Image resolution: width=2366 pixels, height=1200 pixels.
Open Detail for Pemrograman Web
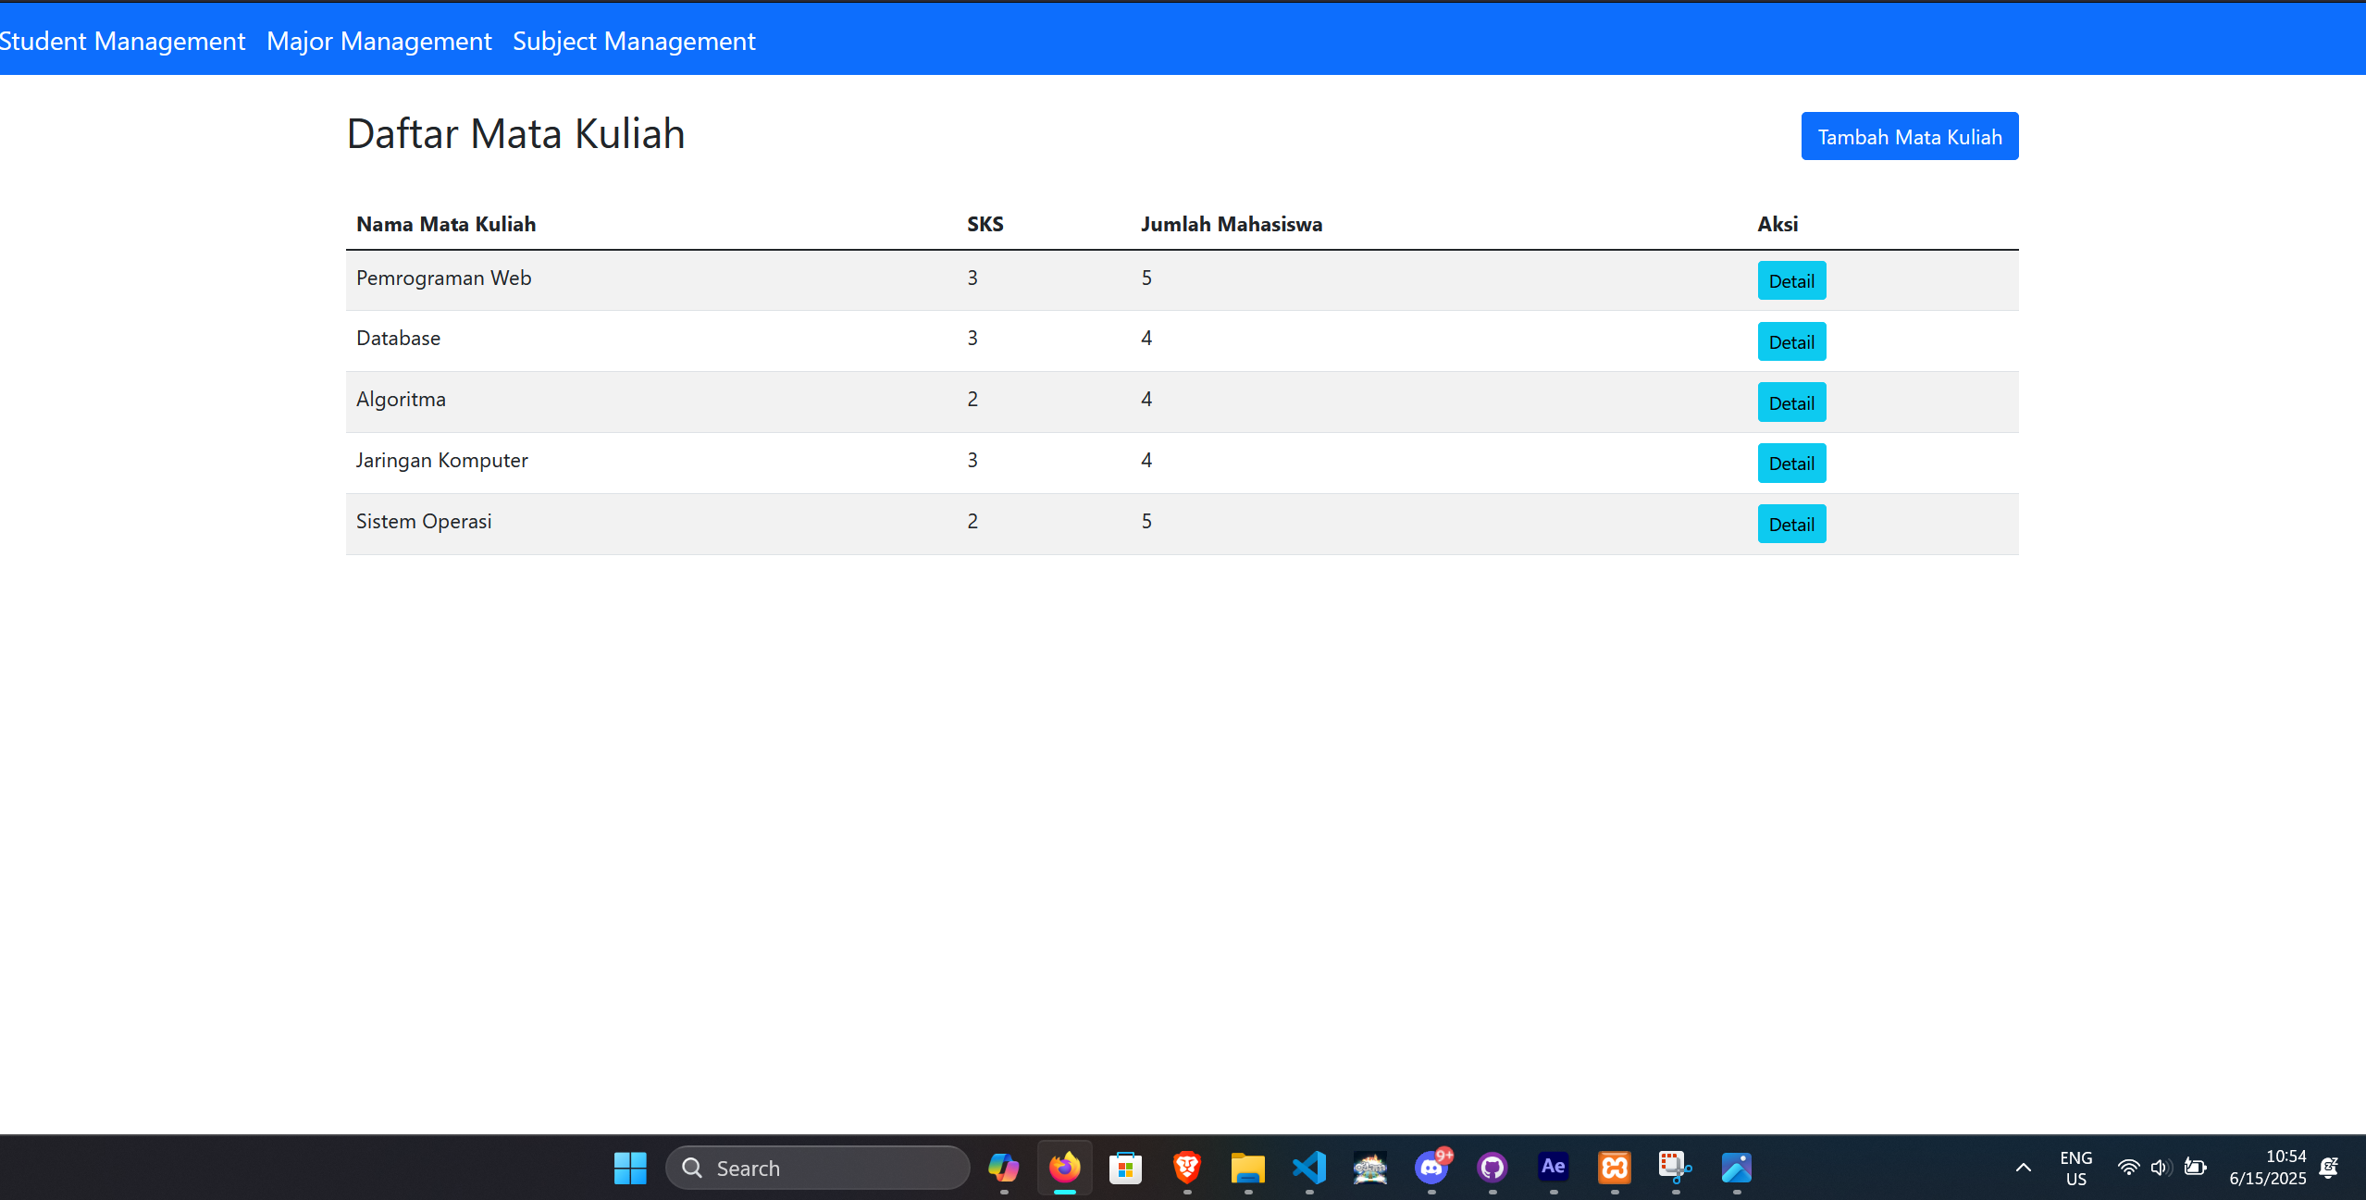pos(1790,281)
